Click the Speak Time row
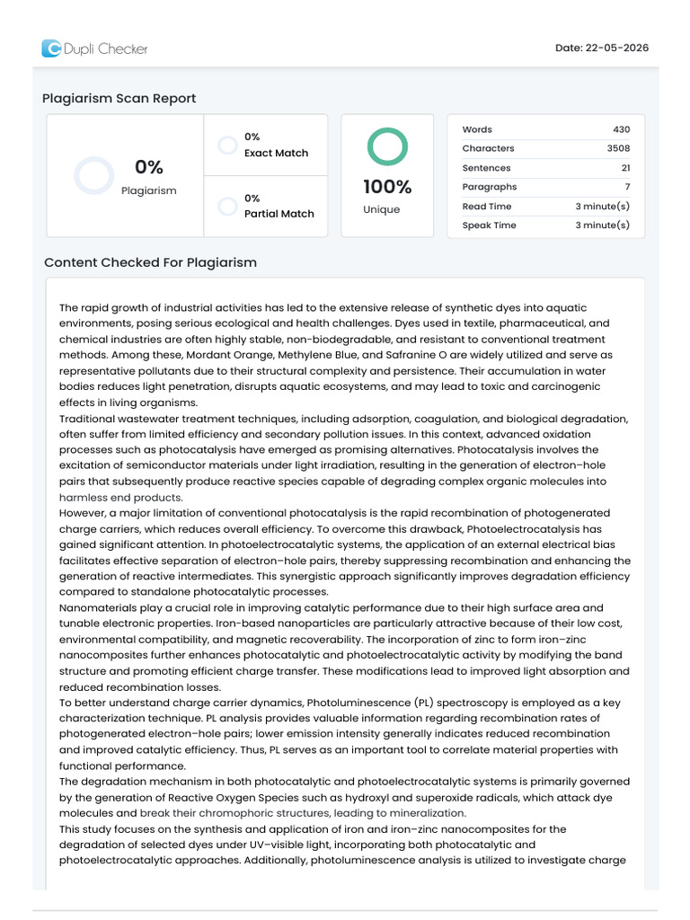Screen dimensions: 690x920 pos(545,225)
